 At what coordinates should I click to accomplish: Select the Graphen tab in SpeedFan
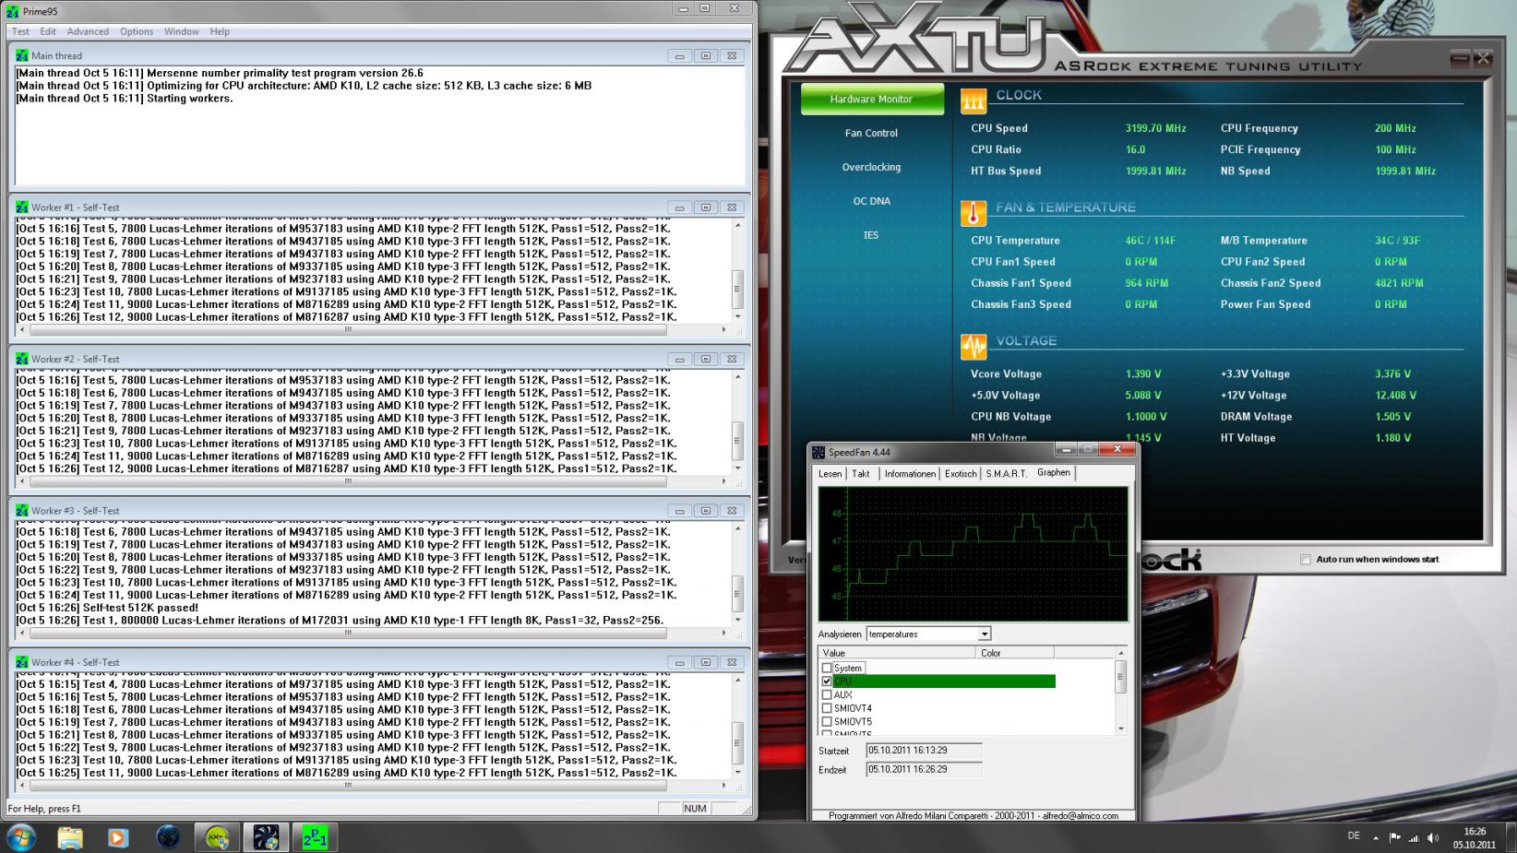point(1054,473)
